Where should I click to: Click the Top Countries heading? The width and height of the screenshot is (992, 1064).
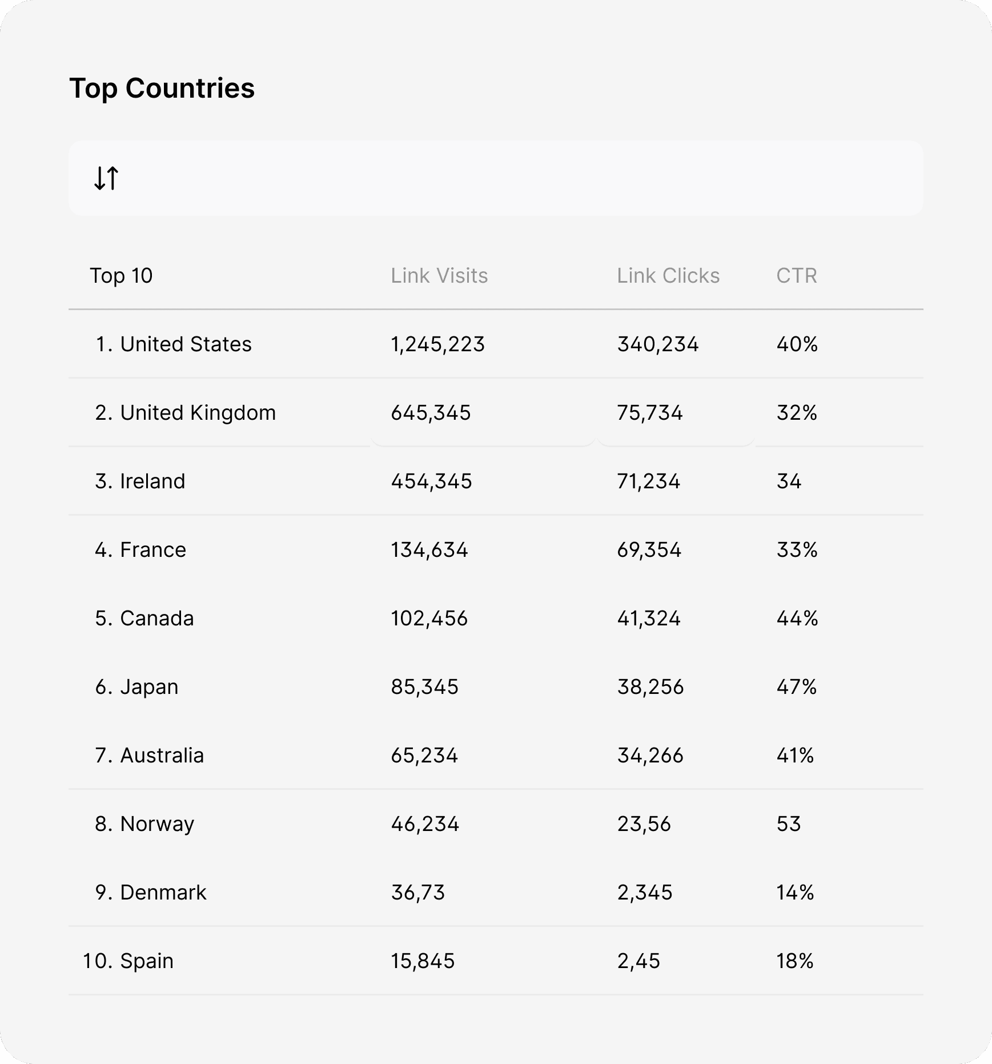(162, 89)
